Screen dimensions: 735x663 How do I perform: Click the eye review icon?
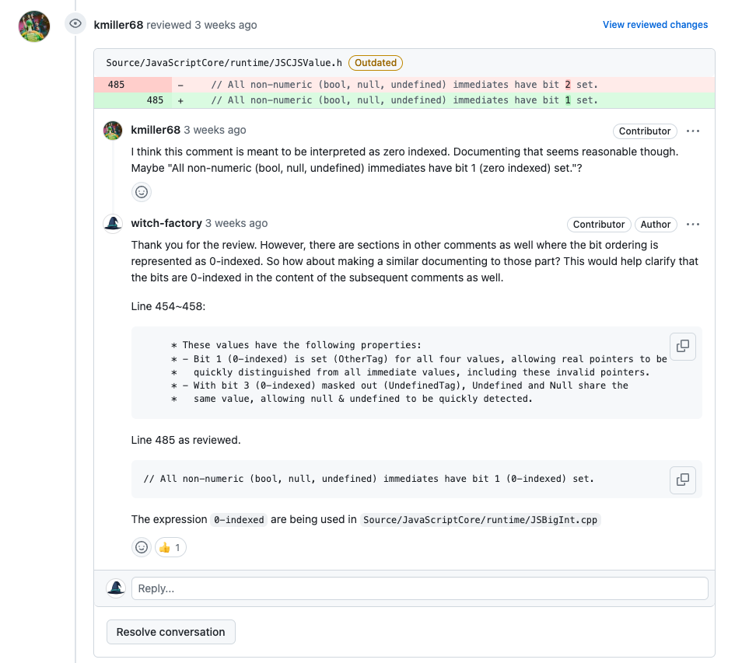point(75,24)
